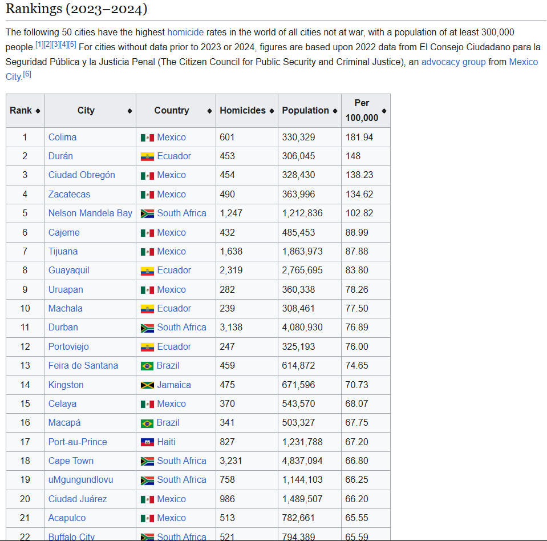This screenshot has height=541, width=547.
Task: Open the Port-au-Prince city link
Action: click(78, 442)
